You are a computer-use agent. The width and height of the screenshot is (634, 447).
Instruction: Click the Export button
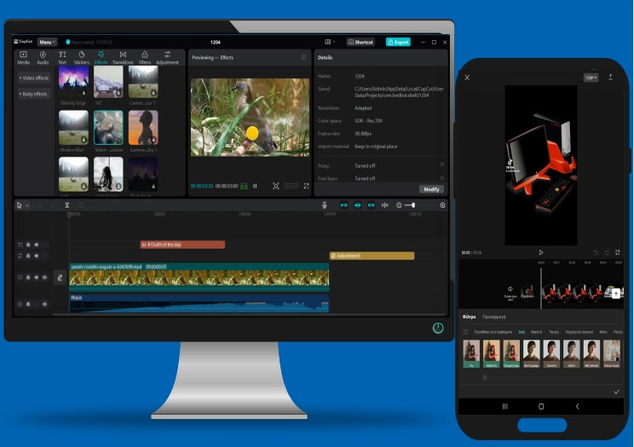coord(398,42)
